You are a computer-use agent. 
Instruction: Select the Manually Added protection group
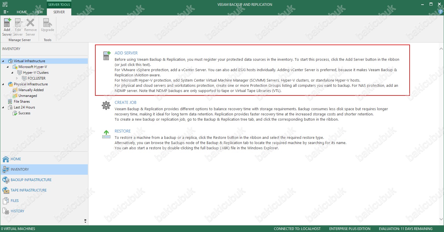click(31, 90)
